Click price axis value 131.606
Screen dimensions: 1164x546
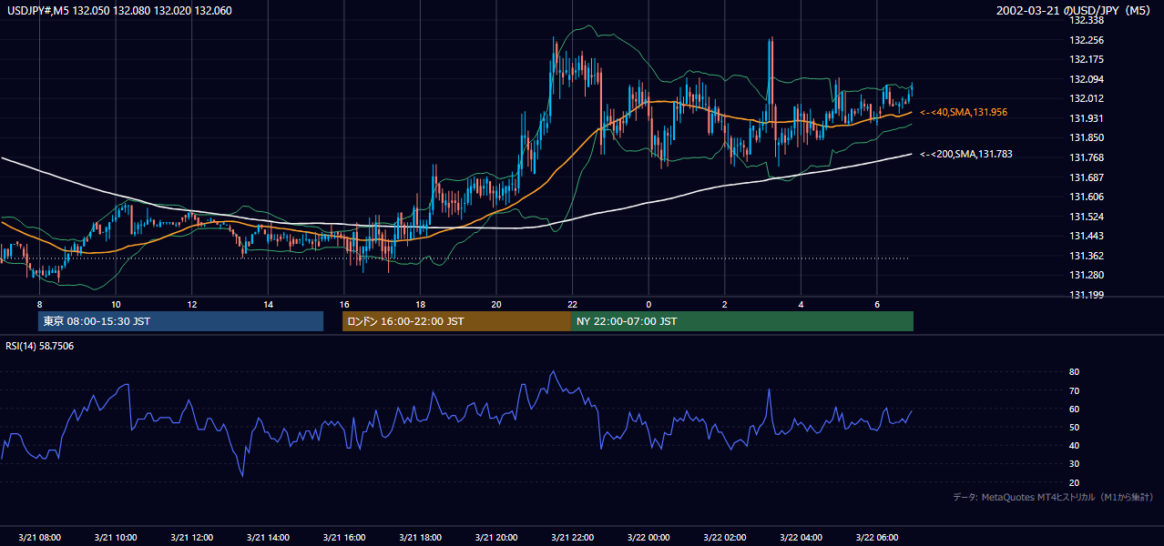pyautogui.click(x=1087, y=197)
